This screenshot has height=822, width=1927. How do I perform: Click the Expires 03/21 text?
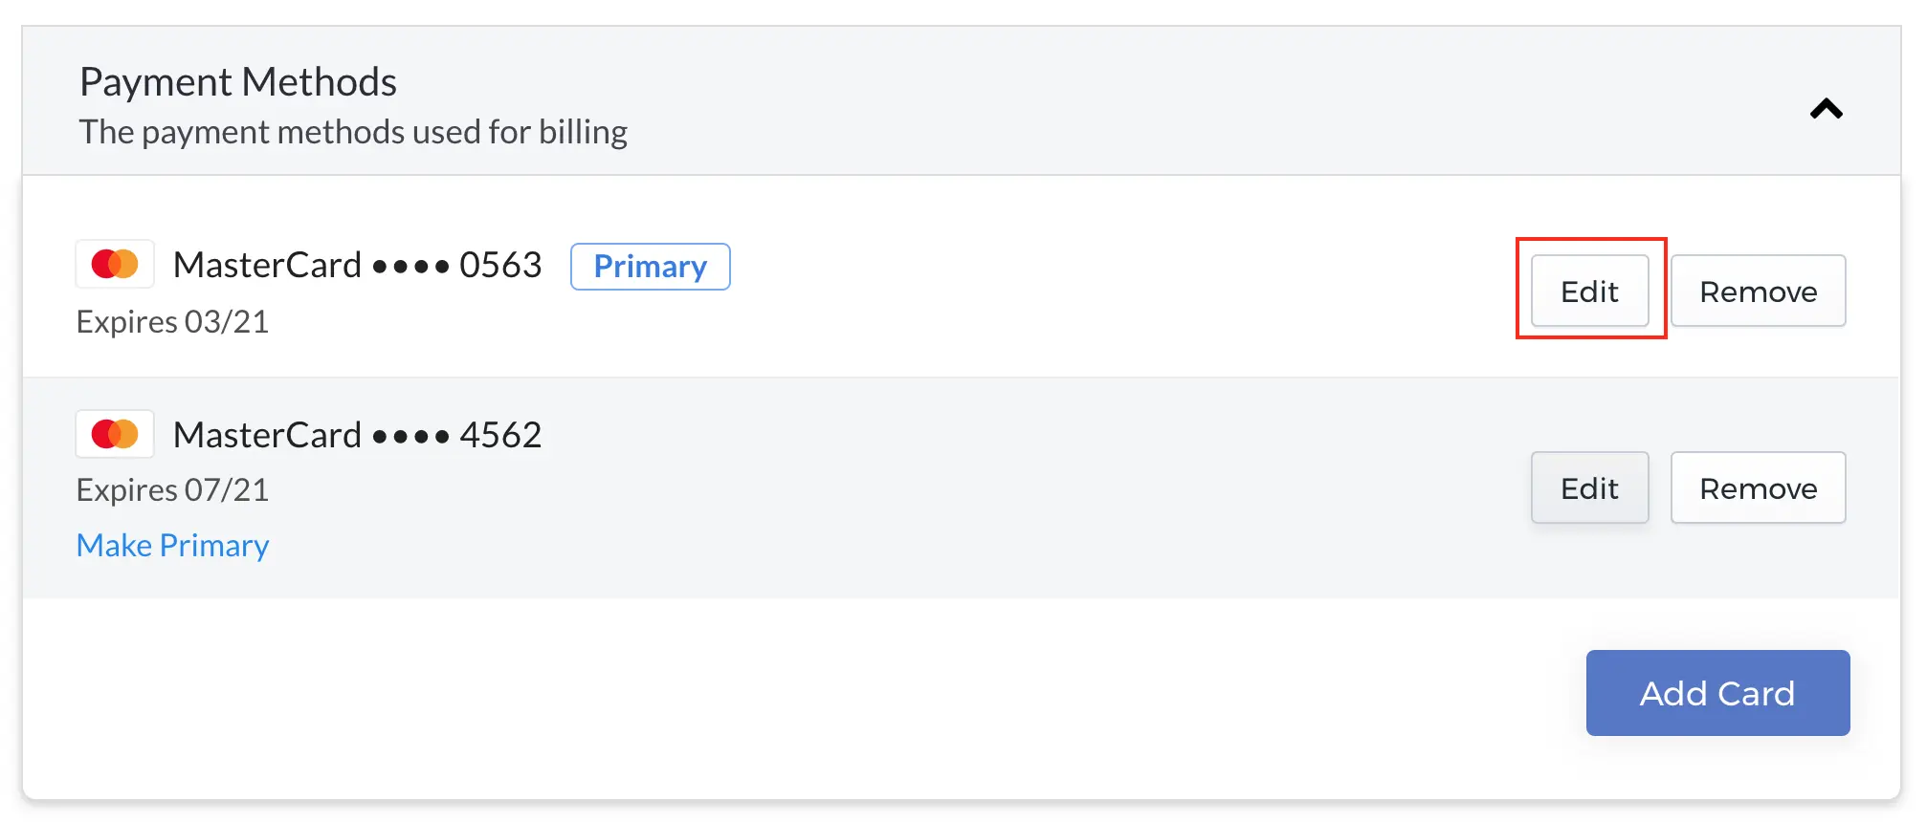tap(172, 321)
